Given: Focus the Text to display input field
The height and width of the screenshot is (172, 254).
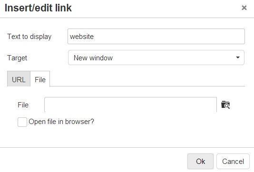Looking at the screenshot, I should click(x=156, y=37).
